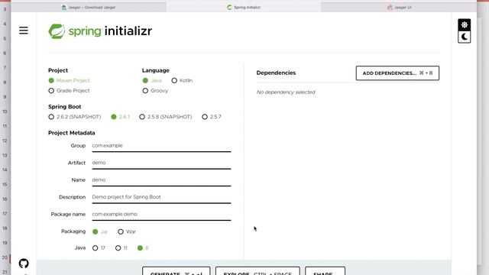
Task: Click the Name input field
Action: pyautogui.click(x=161, y=180)
